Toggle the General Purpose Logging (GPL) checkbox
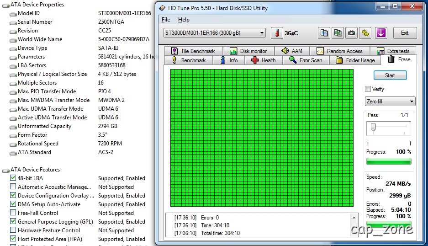 (x=13, y=221)
